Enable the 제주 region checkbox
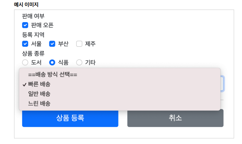Viewport: 242px width, 144px height. pyautogui.click(x=79, y=44)
